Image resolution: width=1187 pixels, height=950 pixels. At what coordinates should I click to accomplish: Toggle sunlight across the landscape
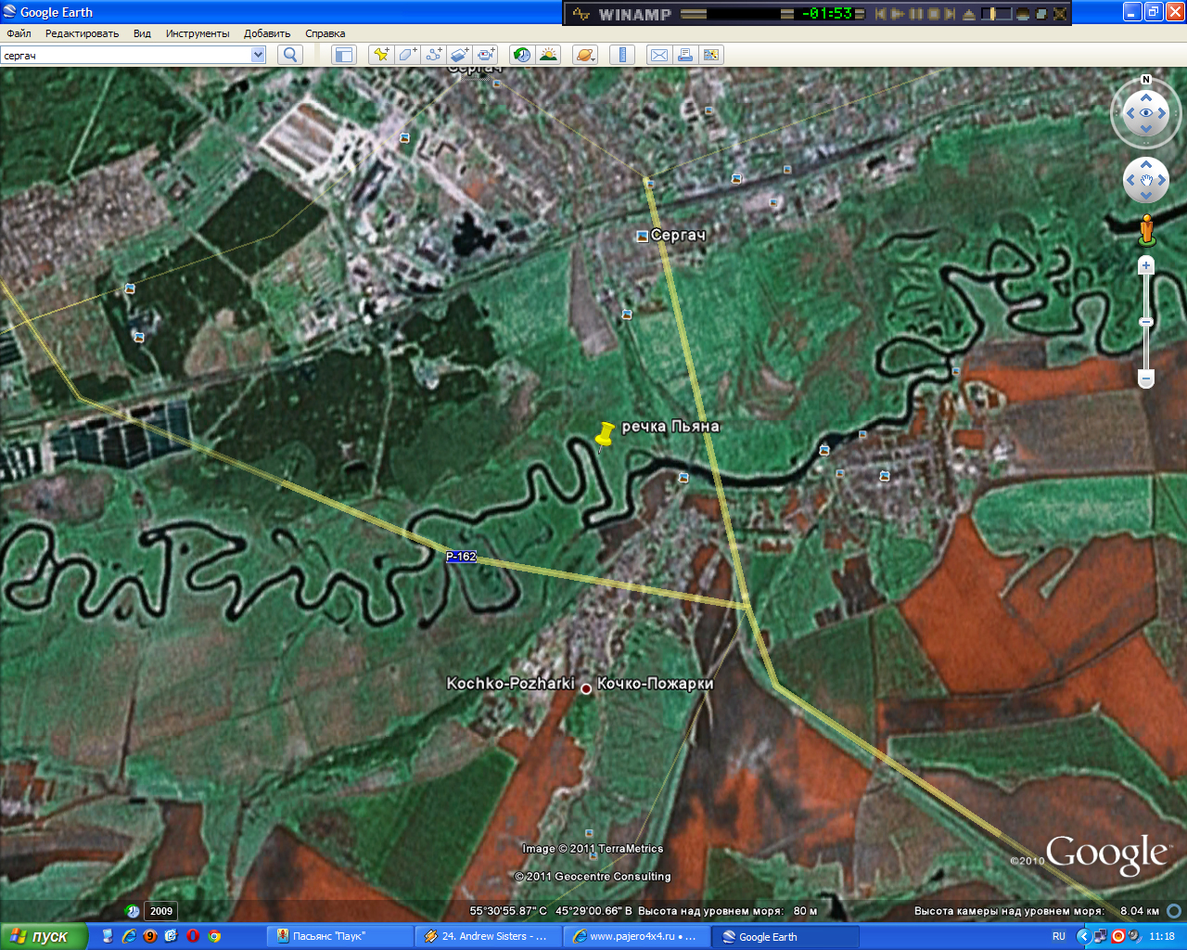[548, 55]
